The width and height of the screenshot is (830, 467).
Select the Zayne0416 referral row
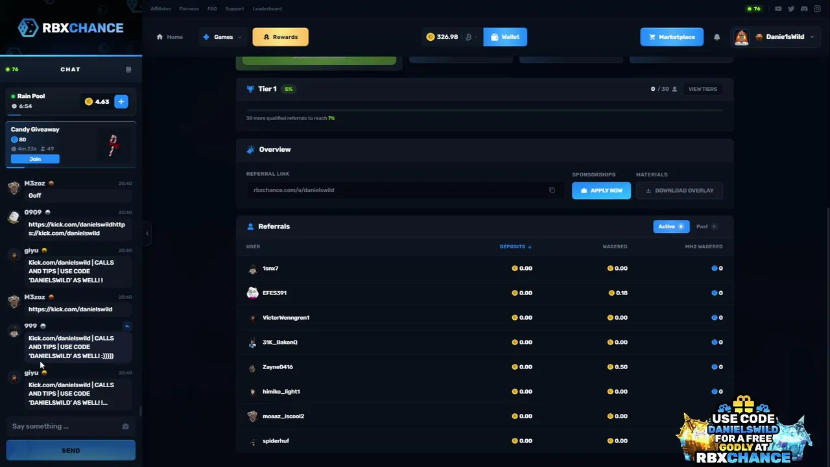(484, 367)
